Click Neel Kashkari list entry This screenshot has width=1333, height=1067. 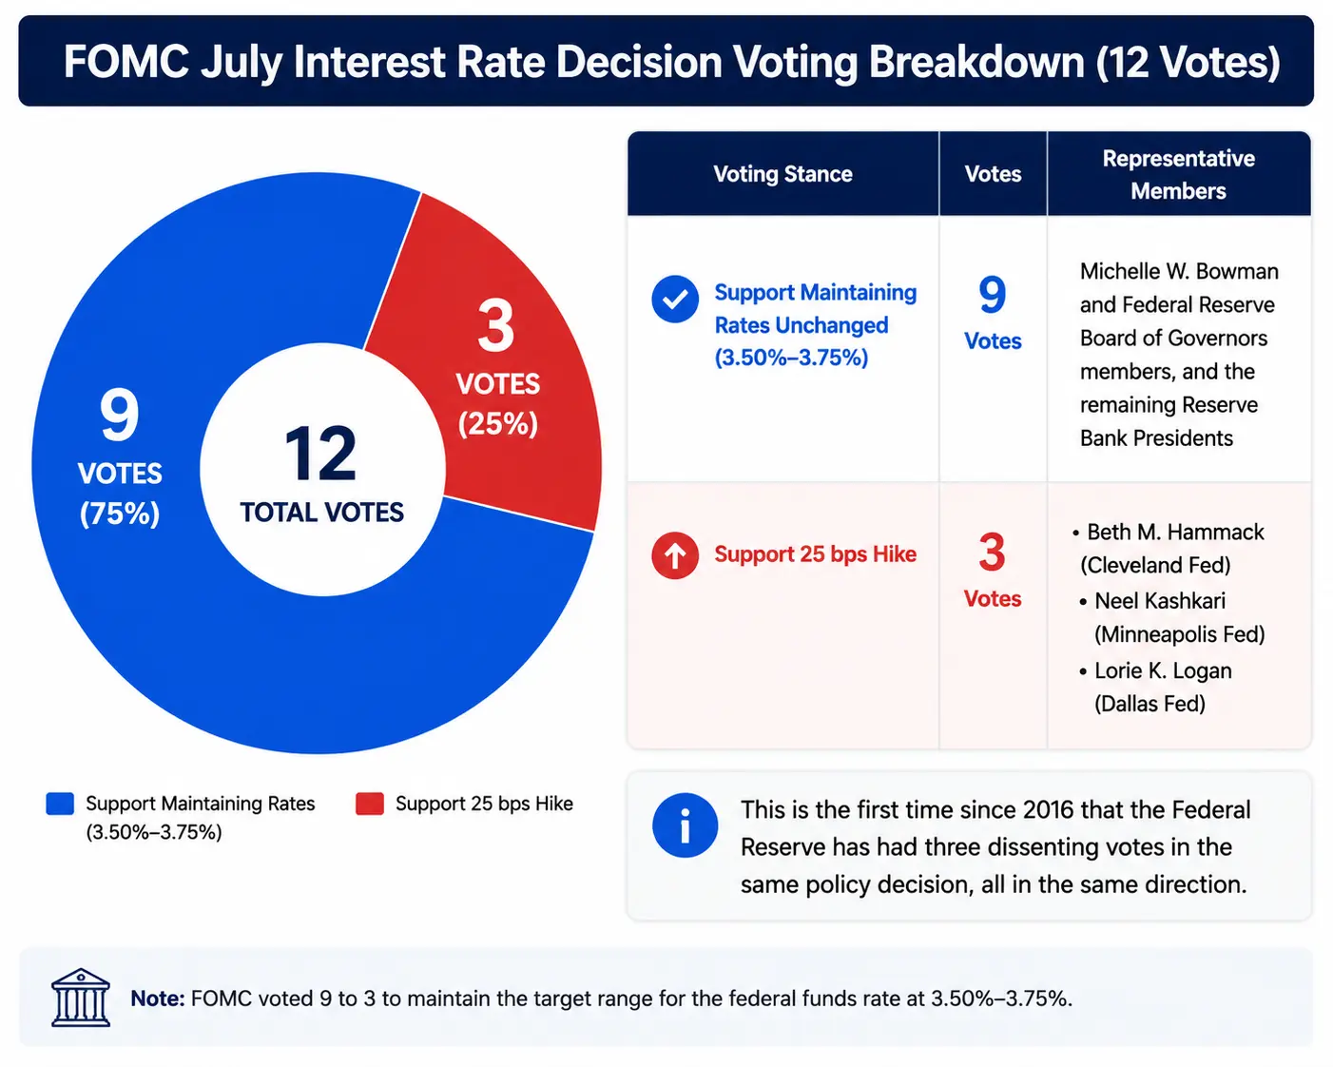[1172, 617]
